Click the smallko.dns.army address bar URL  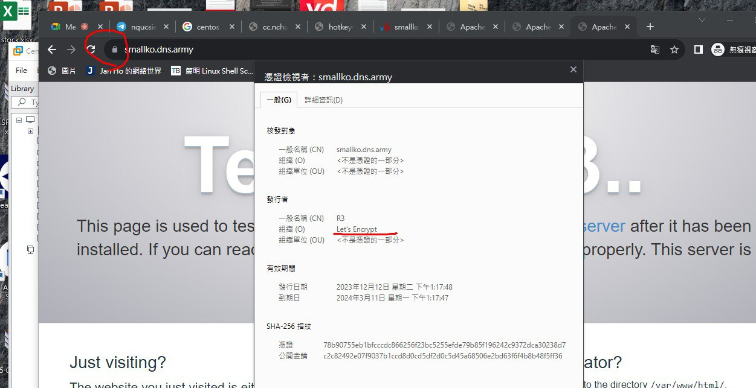[x=159, y=49]
